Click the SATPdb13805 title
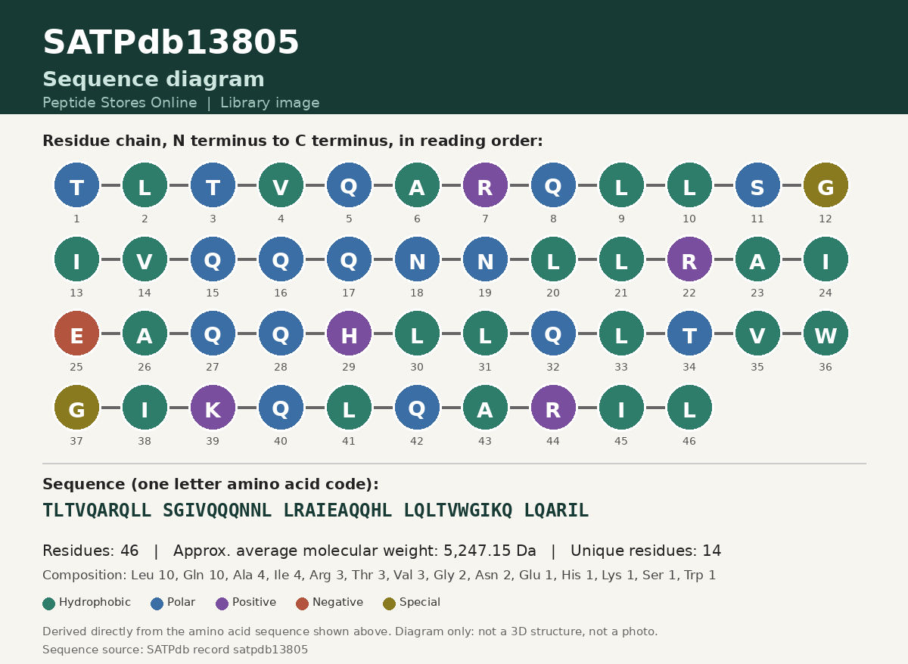 point(171,43)
